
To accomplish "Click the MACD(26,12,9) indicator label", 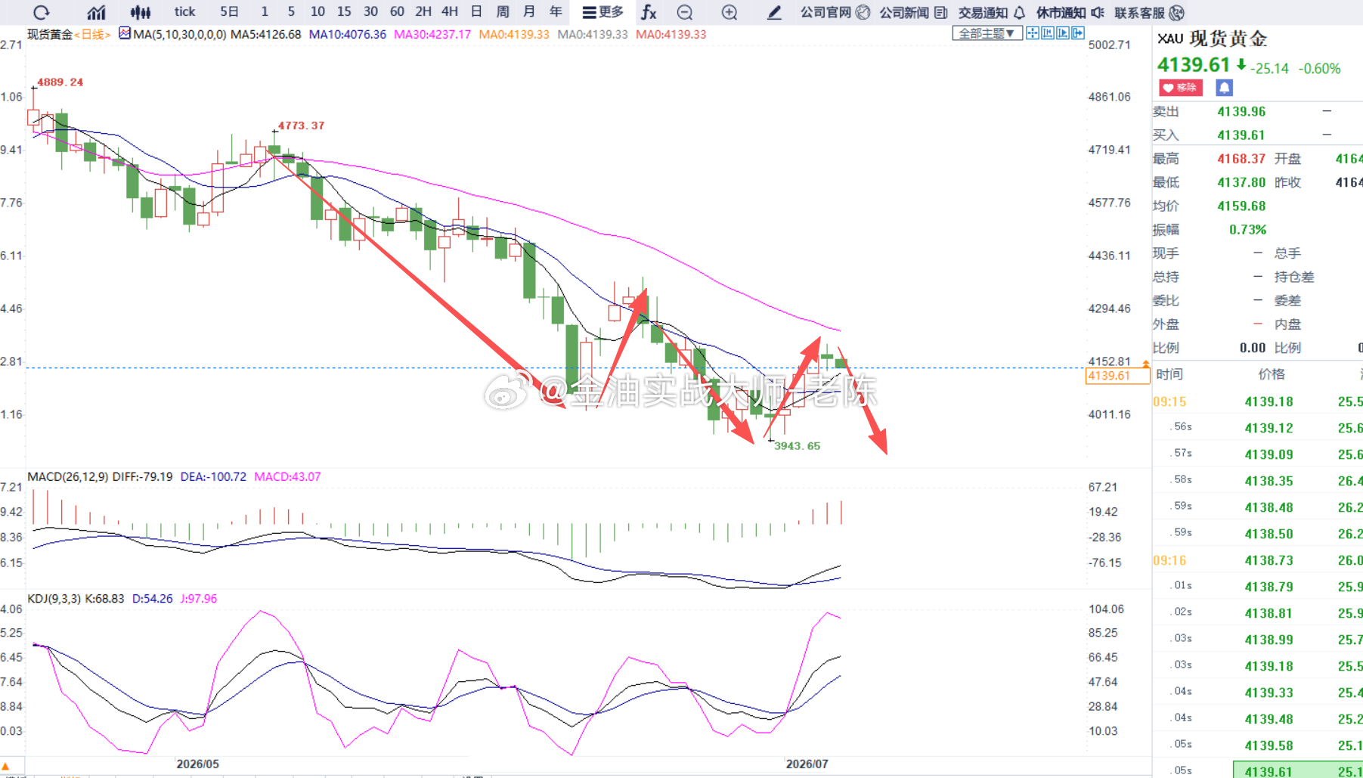I will tap(68, 477).
